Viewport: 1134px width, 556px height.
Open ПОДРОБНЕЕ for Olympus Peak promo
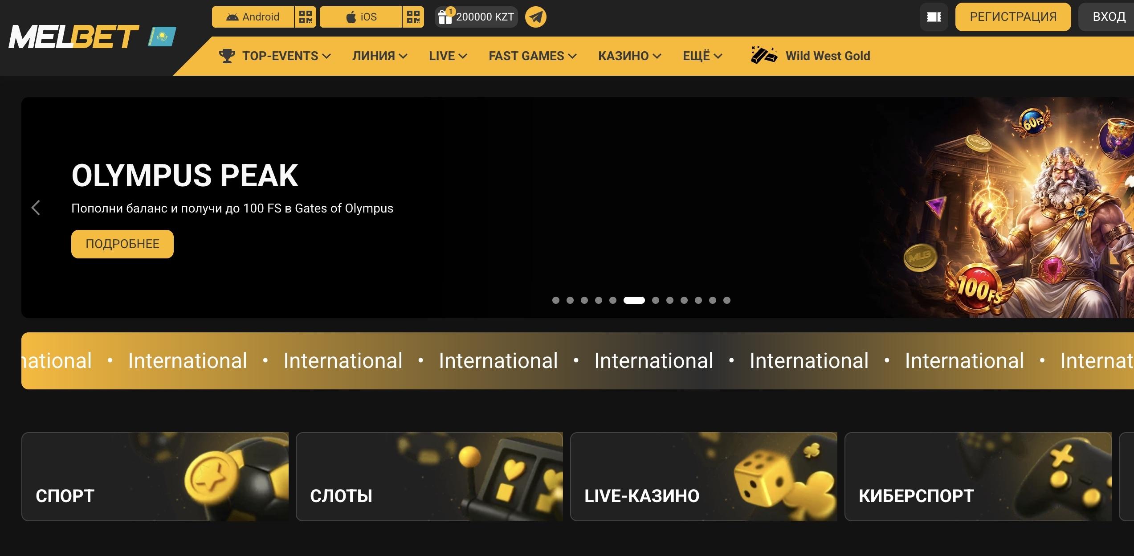[122, 244]
